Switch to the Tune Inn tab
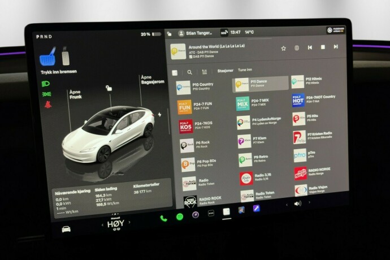This screenshot has height=260, width=390. click(245, 70)
